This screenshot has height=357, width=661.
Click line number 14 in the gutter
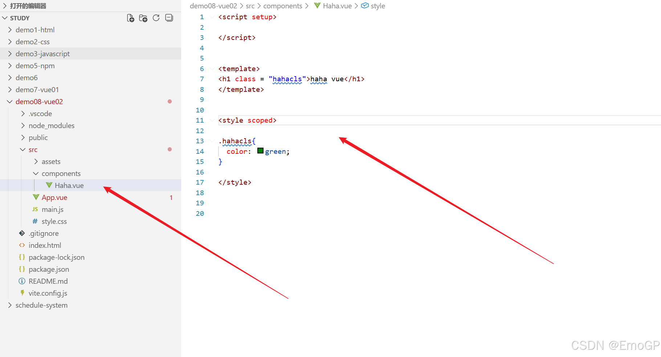(x=200, y=151)
